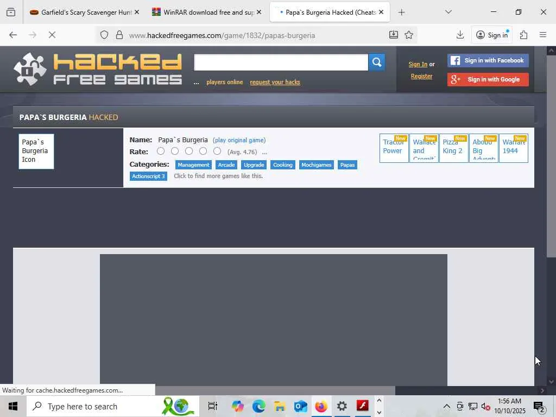Rate the game one star
Image resolution: width=556 pixels, height=417 pixels.
[161, 151]
